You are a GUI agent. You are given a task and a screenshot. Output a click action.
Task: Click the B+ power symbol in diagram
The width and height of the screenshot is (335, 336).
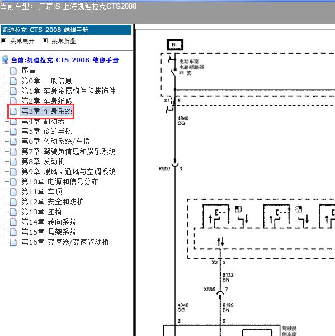175,45
